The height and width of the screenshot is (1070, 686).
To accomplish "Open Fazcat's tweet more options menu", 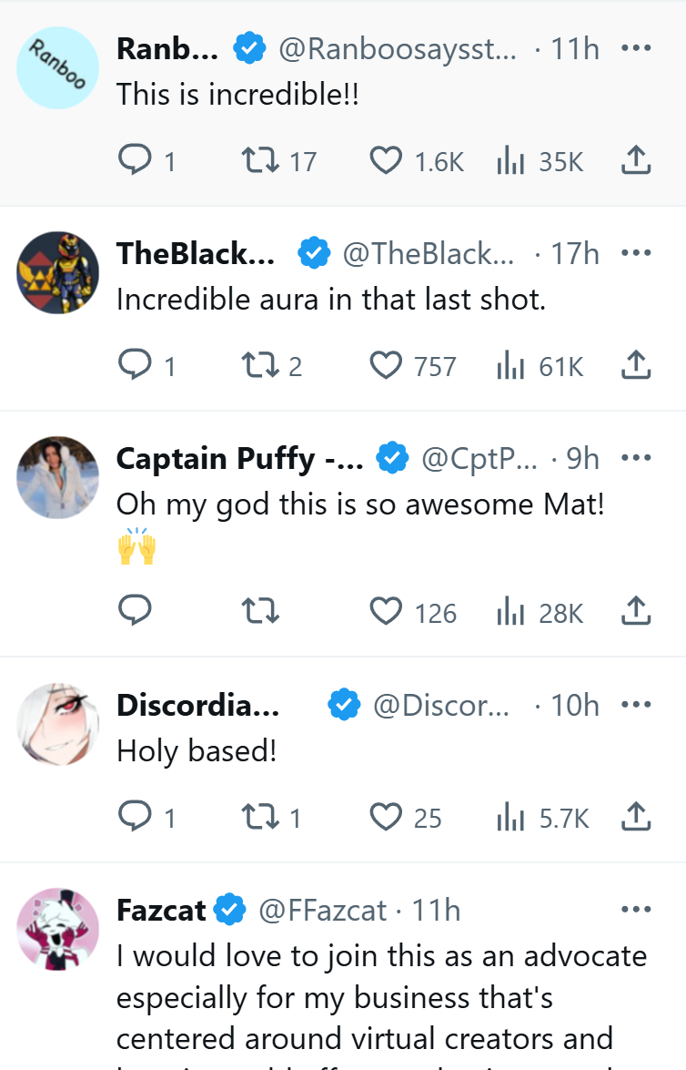I will pos(636,910).
